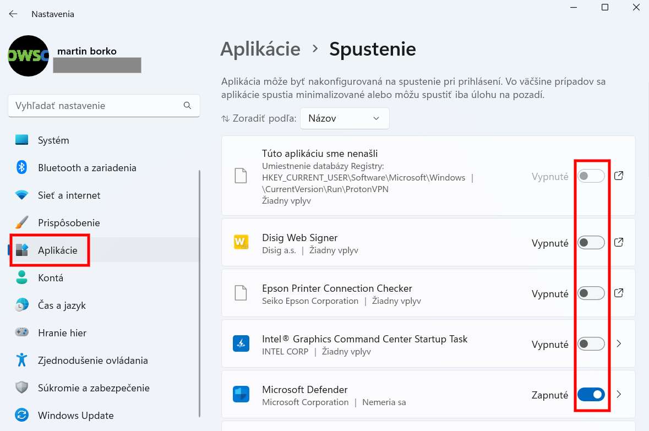Click "Túto aplikáciu sme nenašli" text
Screen dimensions: 649x431
319,154
